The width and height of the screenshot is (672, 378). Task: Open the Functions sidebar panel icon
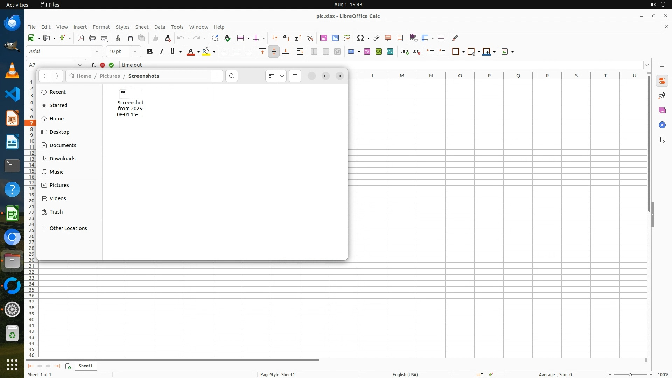coord(662,140)
